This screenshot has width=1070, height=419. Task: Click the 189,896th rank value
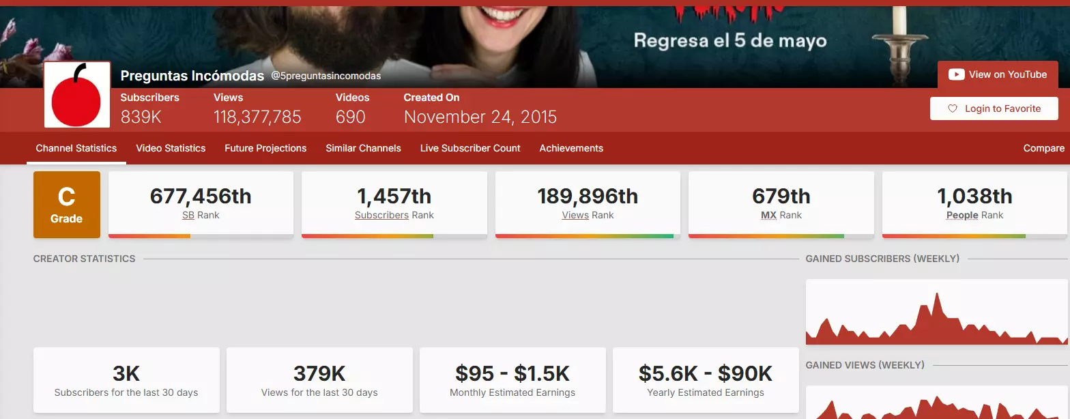point(588,197)
